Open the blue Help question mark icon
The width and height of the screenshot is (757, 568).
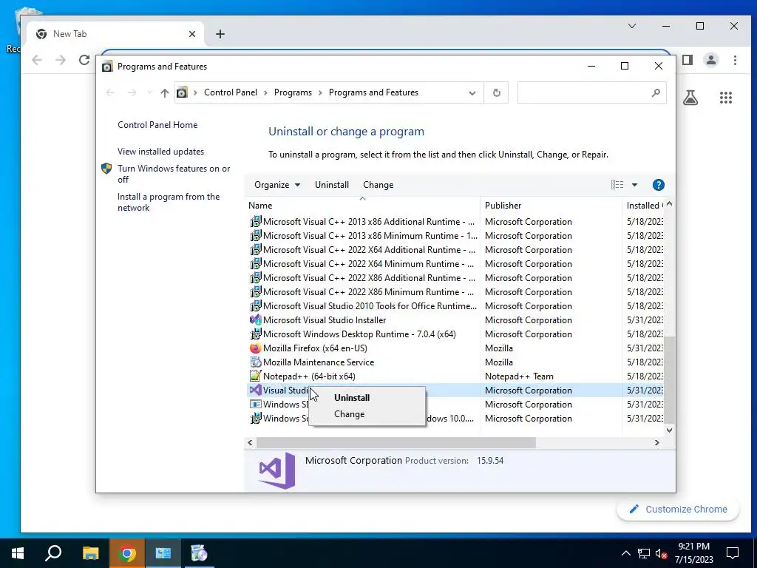pyautogui.click(x=658, y=184)
